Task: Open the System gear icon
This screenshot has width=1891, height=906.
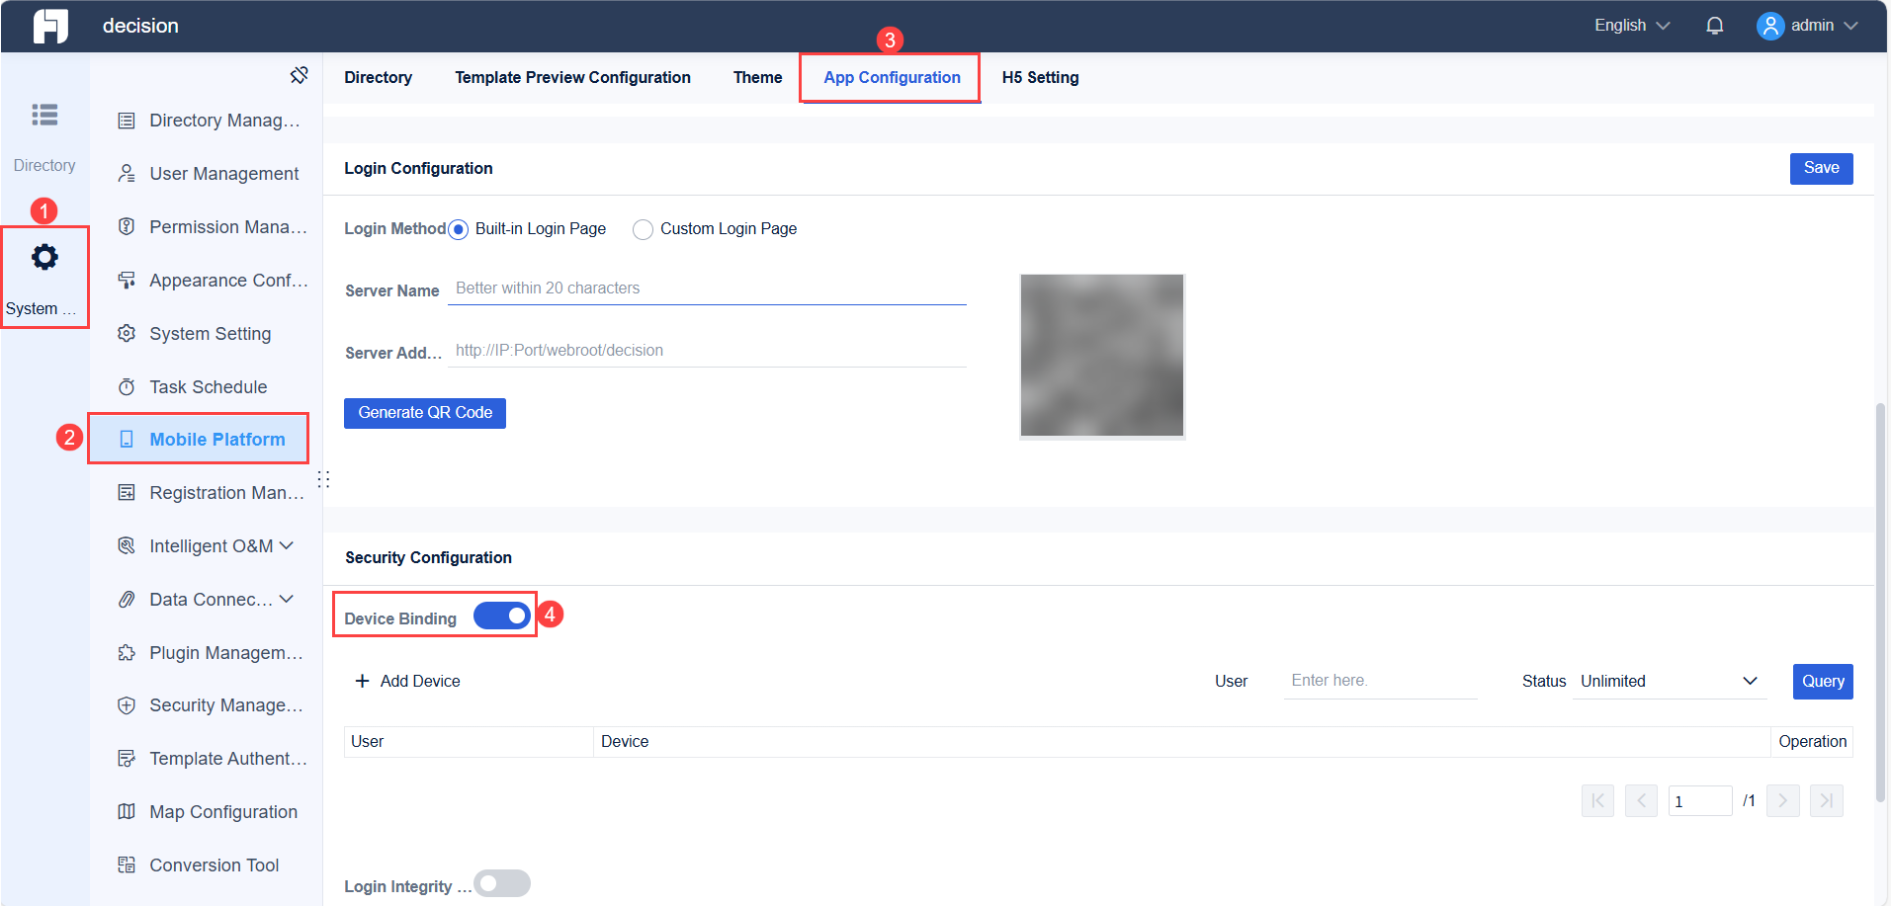Action: 44,257
